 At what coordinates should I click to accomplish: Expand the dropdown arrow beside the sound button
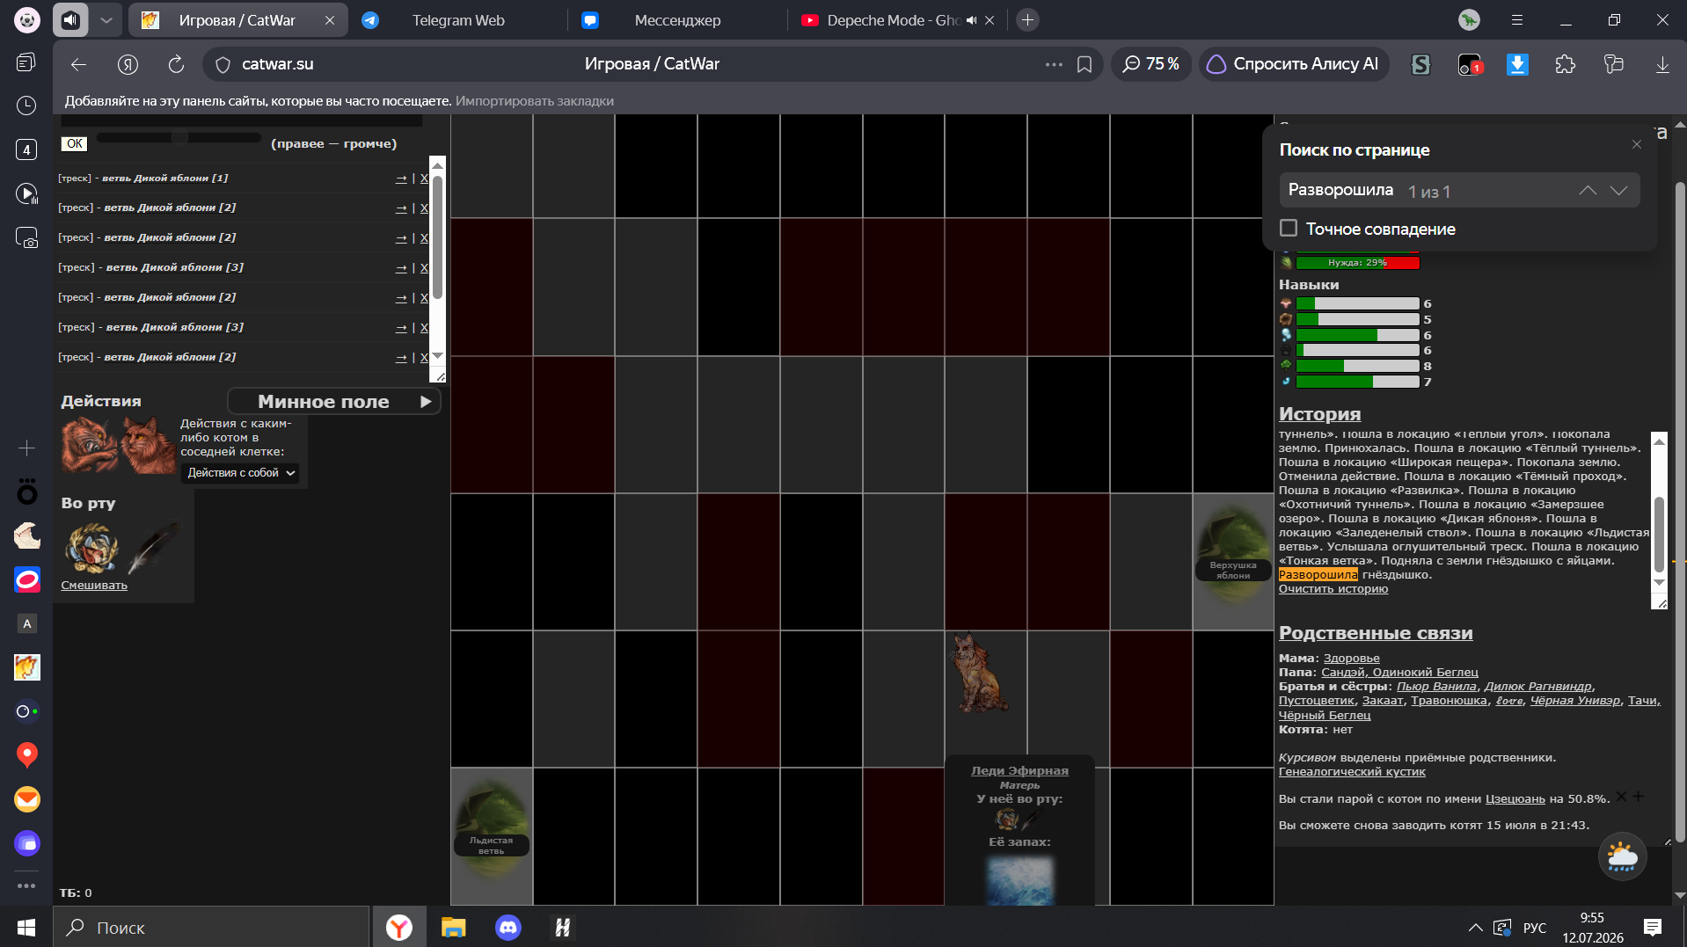(x=106, y=19)
